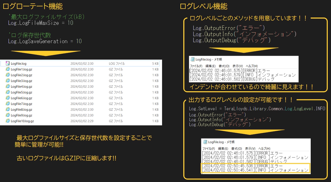Click the upper Log.OutputError("エラー") code line
The width and height of the screenshot is (331, 182).
229,28
